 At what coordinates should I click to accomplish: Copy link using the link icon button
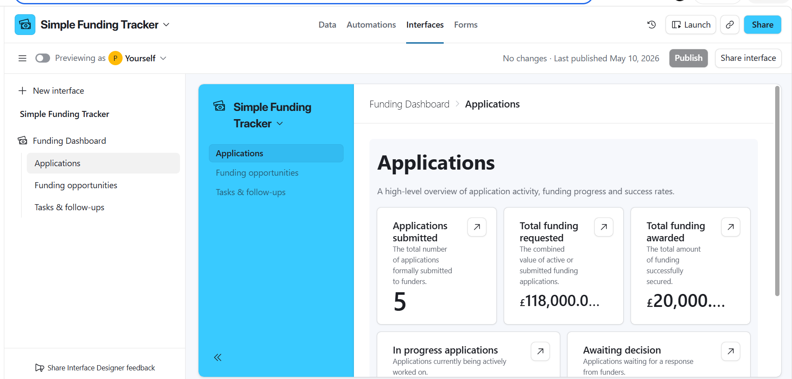(x=729, y=25)
